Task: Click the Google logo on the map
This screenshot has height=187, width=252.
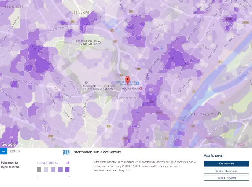Action: pyautogui.click(x=8, y=144)
